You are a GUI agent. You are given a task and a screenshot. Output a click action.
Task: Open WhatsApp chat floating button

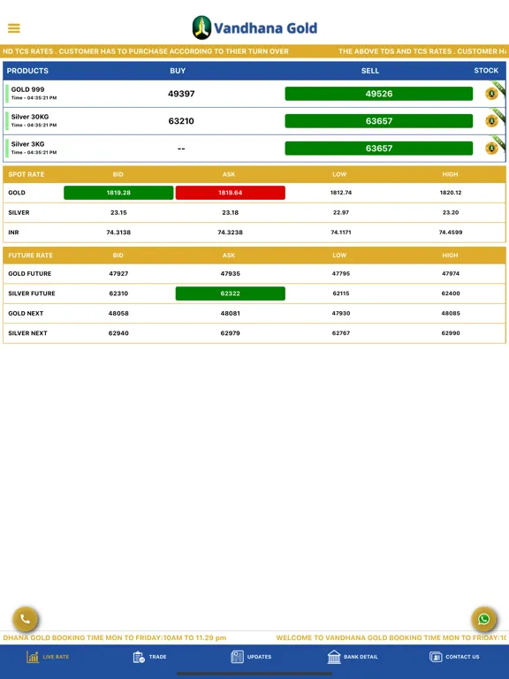[484, 619]
